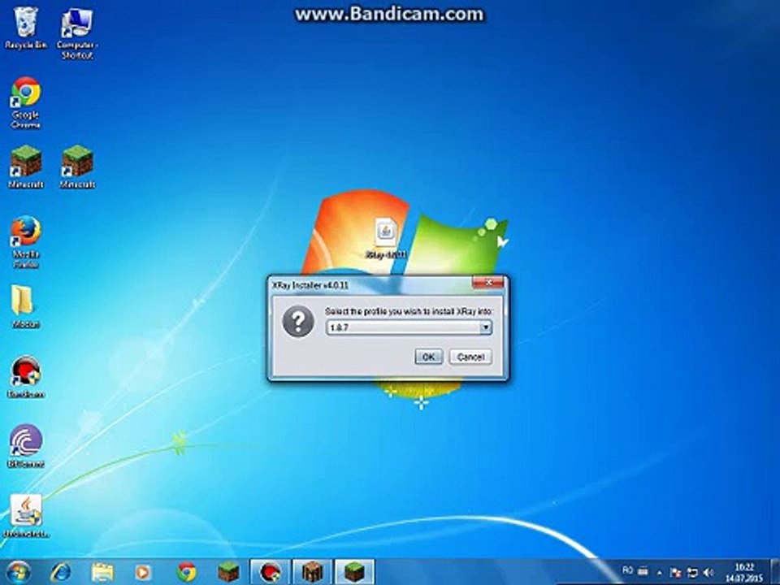Click the RO language indicator in tray
The image size is (780, 585).
628,570
